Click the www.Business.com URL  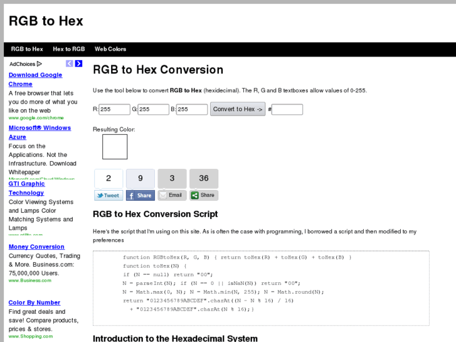[x=30, y=281]
